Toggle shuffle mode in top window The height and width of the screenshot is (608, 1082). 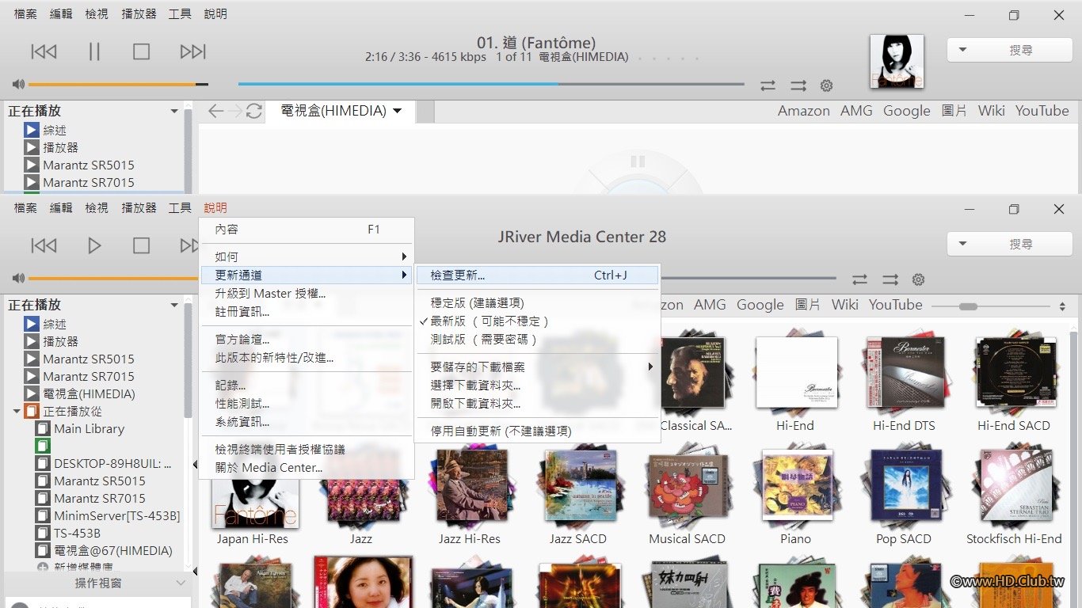[798, 85]
